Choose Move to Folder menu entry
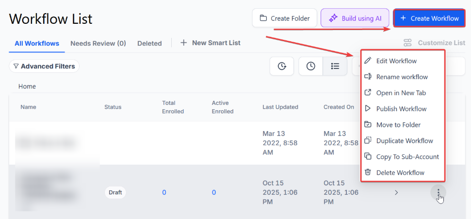471x219 pixels. [398, 125]
